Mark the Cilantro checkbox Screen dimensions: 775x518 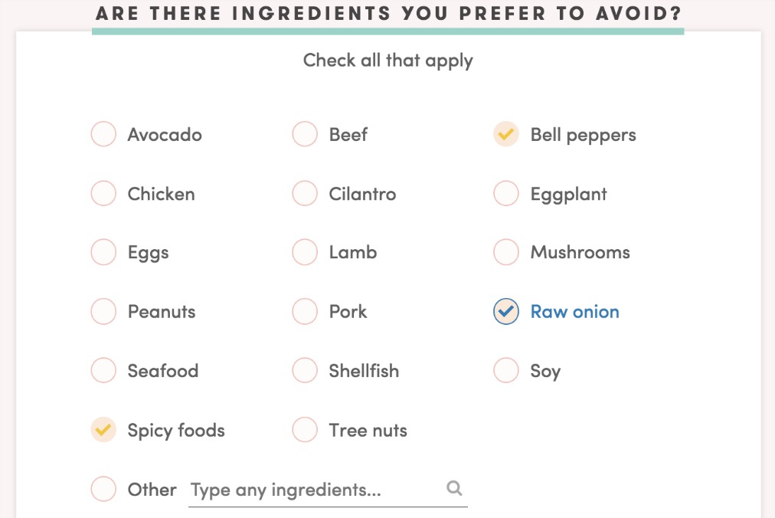click(305, 193)
